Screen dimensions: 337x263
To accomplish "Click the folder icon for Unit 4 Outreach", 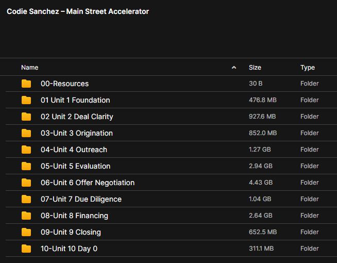I will point(26,150).
